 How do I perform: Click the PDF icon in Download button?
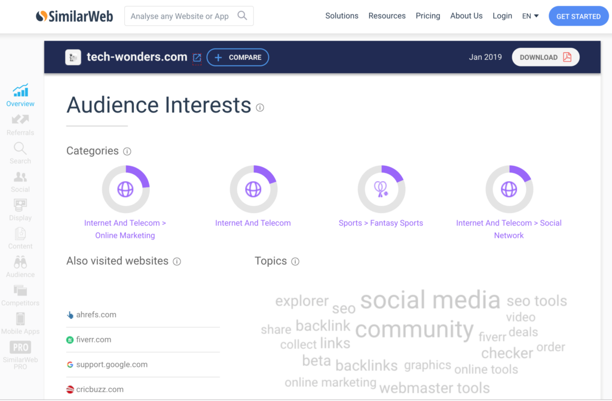tap(567, 57)
